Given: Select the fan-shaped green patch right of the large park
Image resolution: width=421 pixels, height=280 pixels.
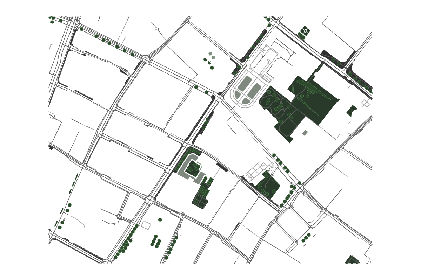Looking at the screenshot, I should click(352, 111).
